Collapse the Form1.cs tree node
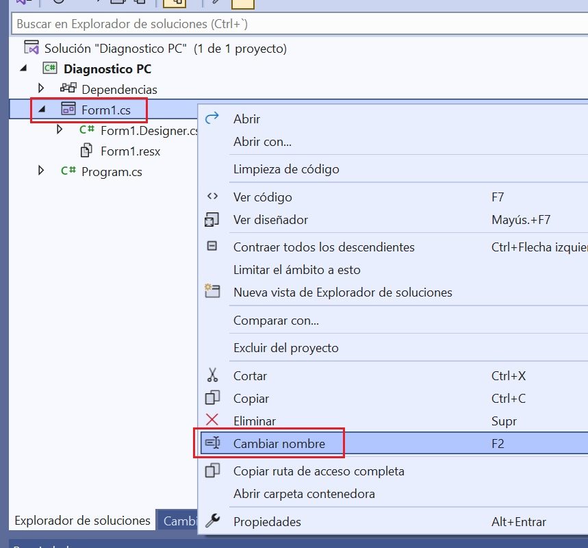 pyautogui.click(x=42, y=110)
